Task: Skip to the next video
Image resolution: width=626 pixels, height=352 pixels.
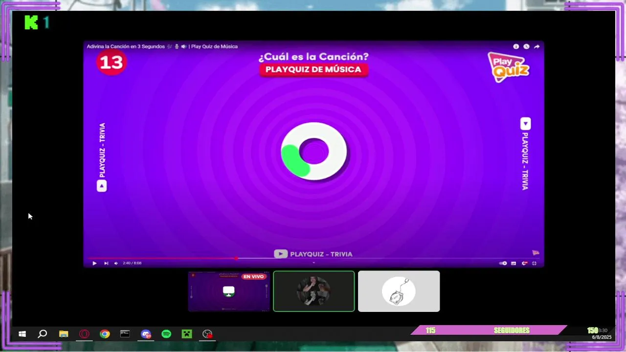Action: pyautogui.click(x=106, y=263)
